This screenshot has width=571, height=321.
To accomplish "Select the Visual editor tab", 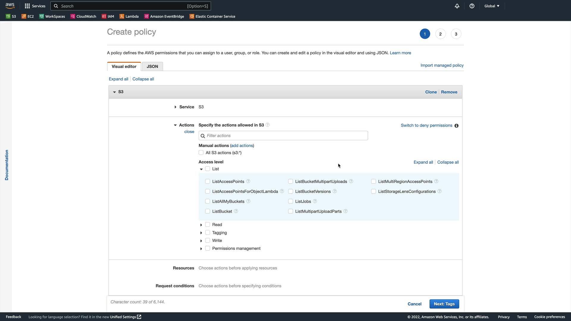I will pos(124,67).
